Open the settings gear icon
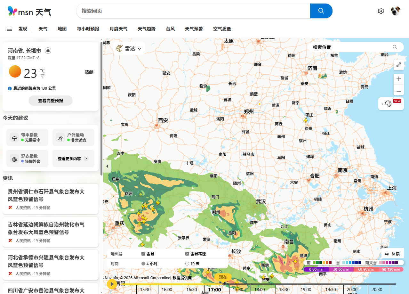 click(381, 11)
